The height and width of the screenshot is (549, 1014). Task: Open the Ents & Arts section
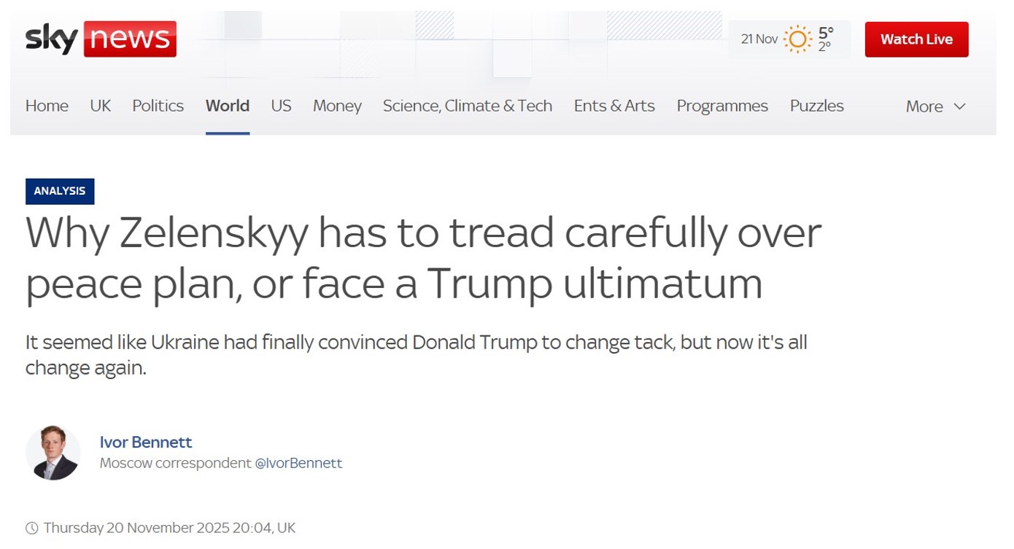click(614, 106)
